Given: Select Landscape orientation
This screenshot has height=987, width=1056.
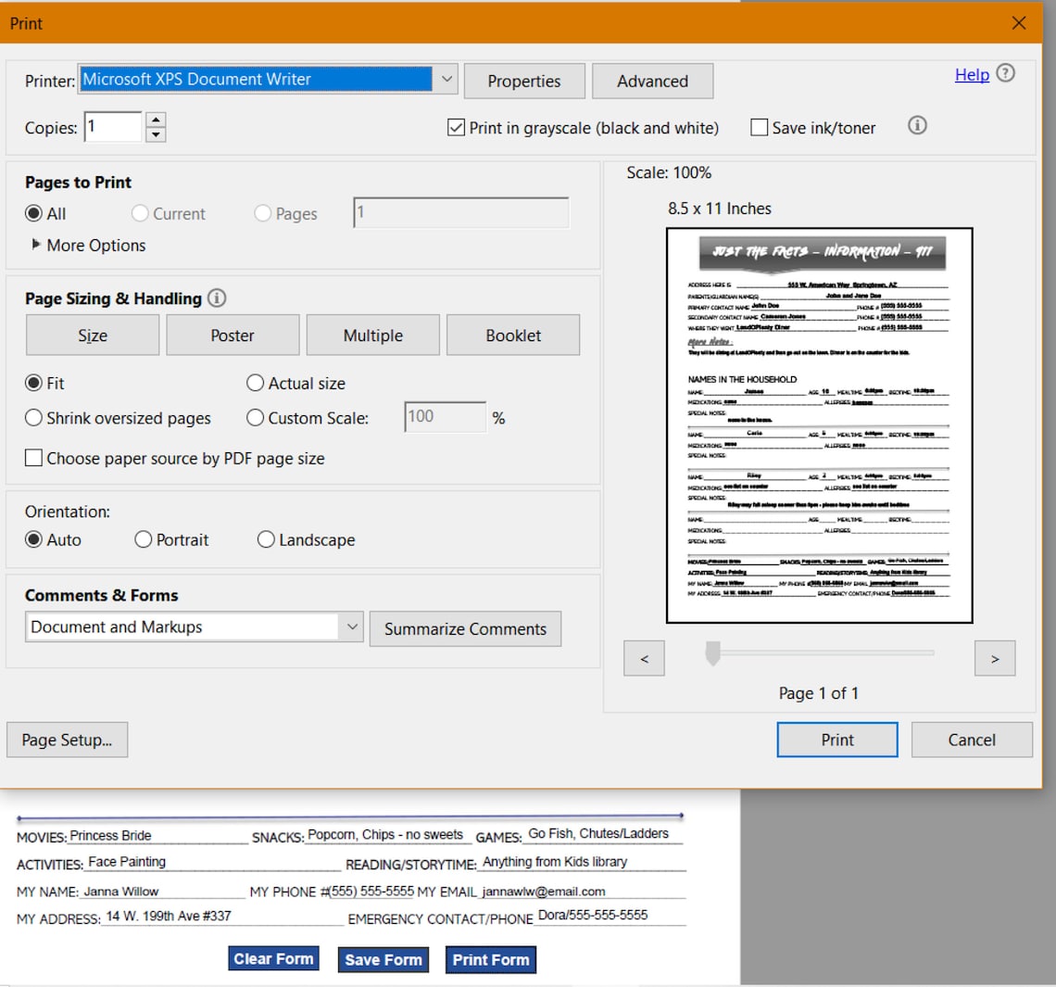Looking at the screenshot, I should pos(266,539).
